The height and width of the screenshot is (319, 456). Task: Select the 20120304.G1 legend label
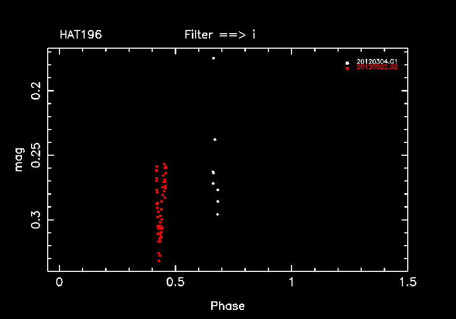pos(377,62)
